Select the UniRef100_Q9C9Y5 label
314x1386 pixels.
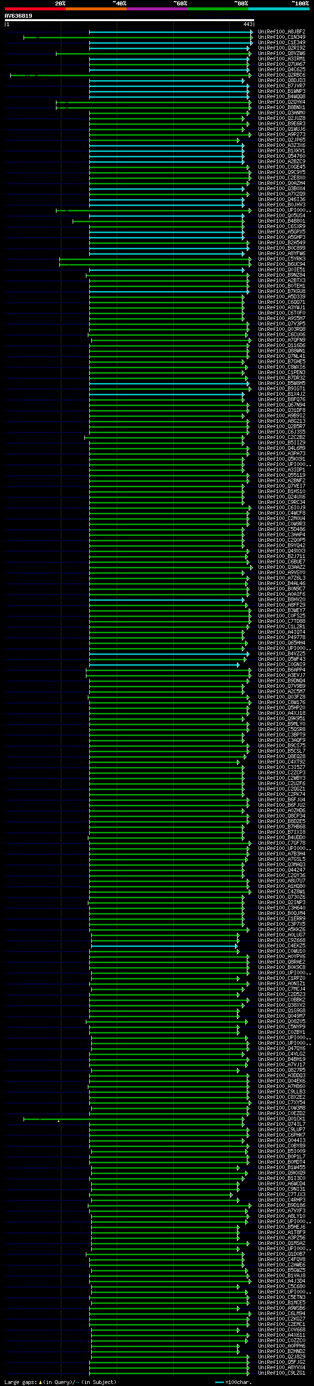(281, 172)
